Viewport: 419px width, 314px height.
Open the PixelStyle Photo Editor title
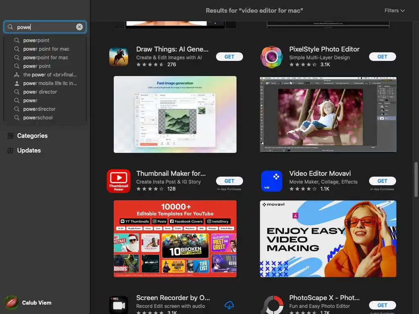[x=324, y=49]
